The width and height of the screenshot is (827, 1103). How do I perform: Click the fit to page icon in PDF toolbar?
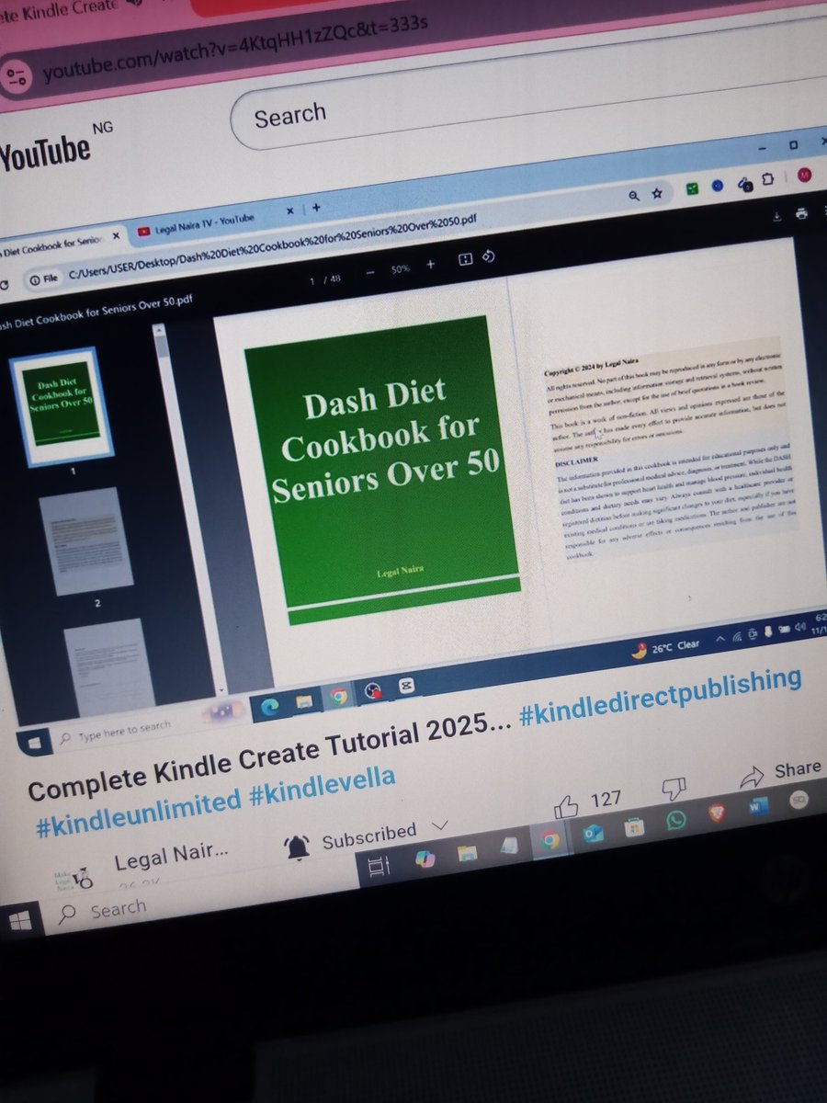(x=465, y=260)
